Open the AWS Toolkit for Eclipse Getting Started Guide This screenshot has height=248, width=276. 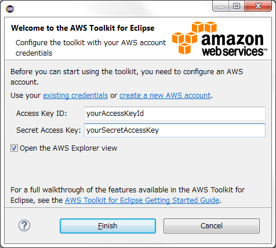point(142,200)
